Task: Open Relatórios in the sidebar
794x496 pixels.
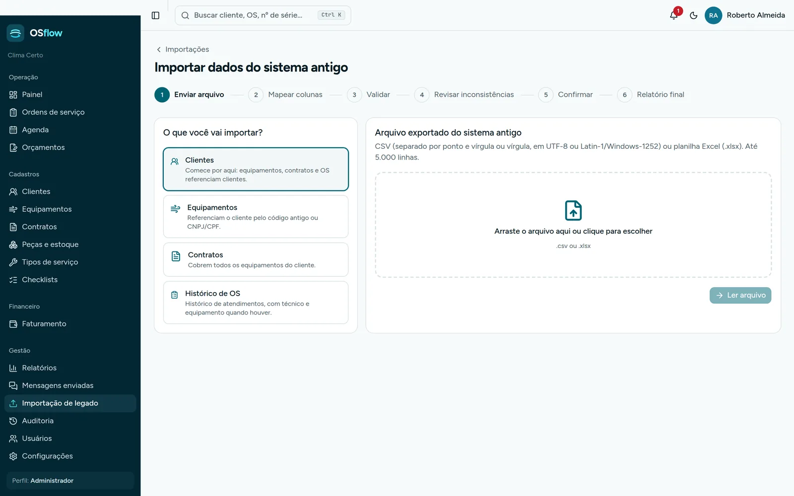Action: 70,368
